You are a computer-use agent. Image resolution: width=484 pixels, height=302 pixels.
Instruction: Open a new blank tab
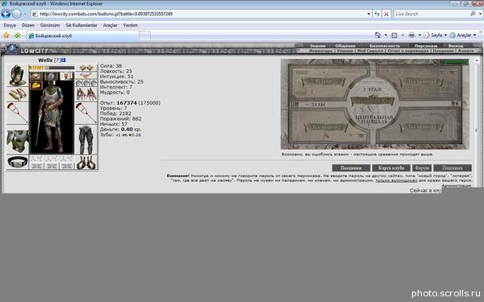click(x=144, y=36)
